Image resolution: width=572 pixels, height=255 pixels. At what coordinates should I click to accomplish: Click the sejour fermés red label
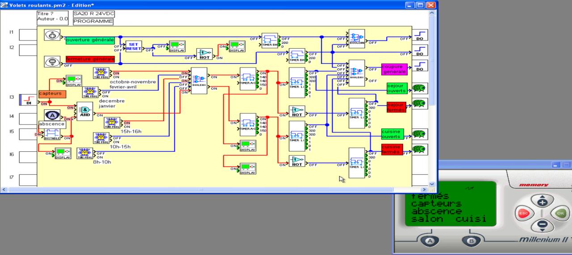tap(396, 107)
